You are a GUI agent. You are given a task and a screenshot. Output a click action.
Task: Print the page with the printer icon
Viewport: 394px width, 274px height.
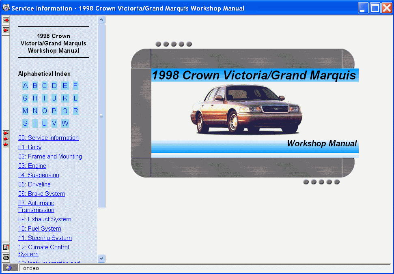click(6, 257)
